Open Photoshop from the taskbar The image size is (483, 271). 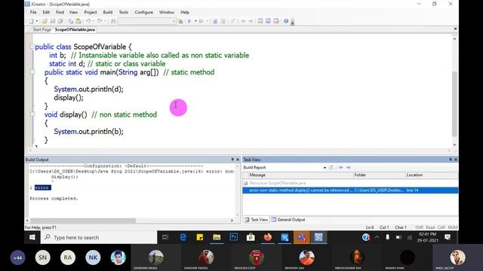tap(233, 237)
